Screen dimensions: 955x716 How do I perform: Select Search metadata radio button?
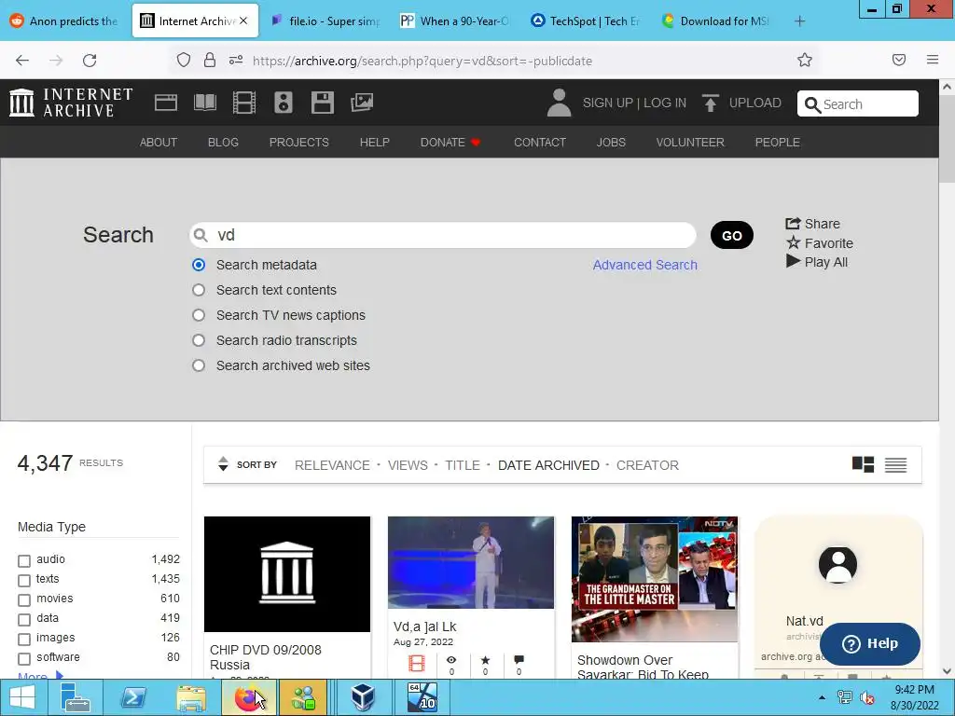(x=199, y=265)
